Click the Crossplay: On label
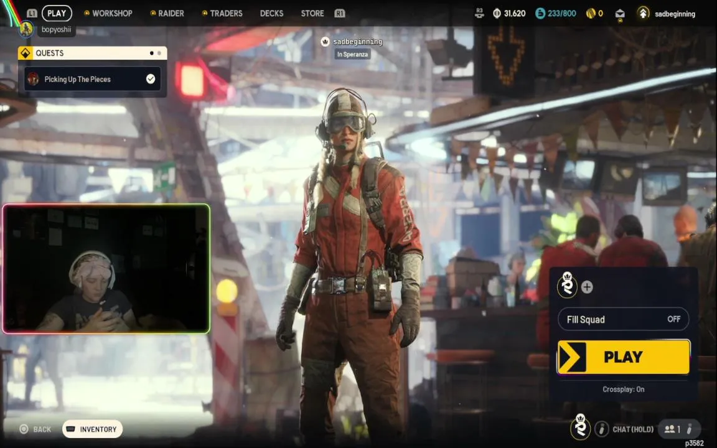Screen dimensions: 717x448 (623, 390)
